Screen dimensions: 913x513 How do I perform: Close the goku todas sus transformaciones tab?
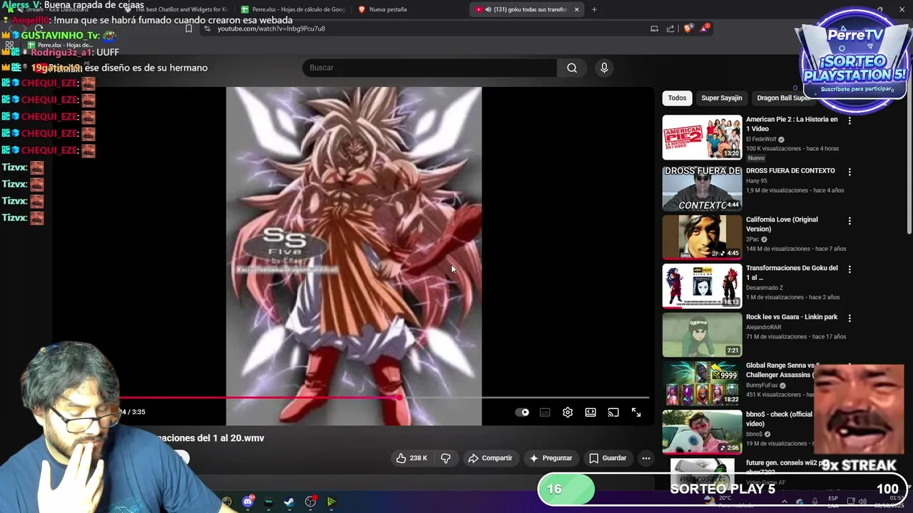click(x=576, y=9)
